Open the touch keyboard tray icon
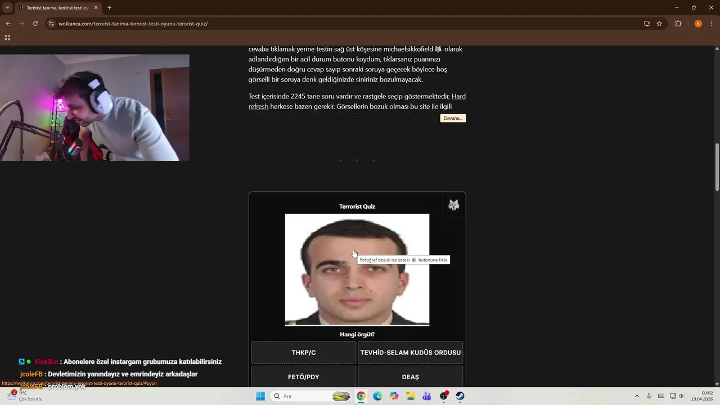This screenshot has width=720, height=405. [661, 396]
